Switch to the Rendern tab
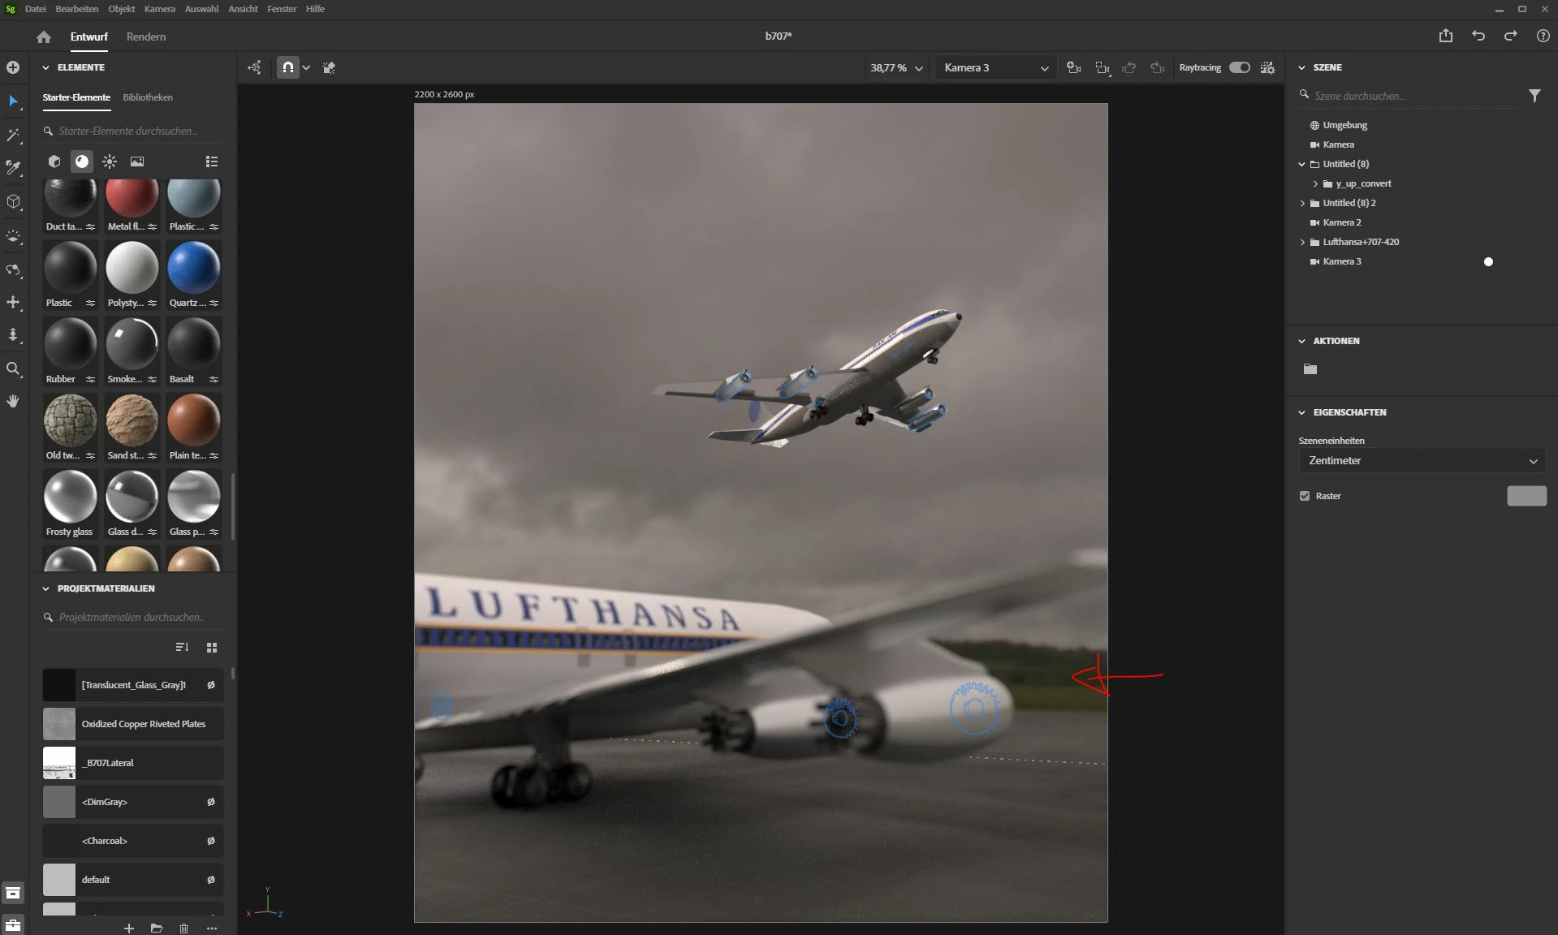Viewport: 1558px width, 935px height. click(x=146, y=37)
